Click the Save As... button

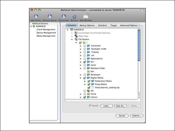[x=121, y=106]
